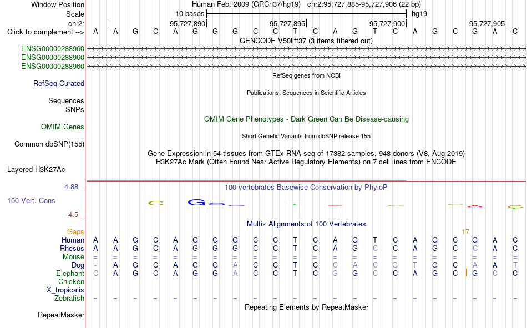Click the GTEx Gene Expression in 54 tissues title
This screenshot has width=527, height=328.
coord(306,153)
